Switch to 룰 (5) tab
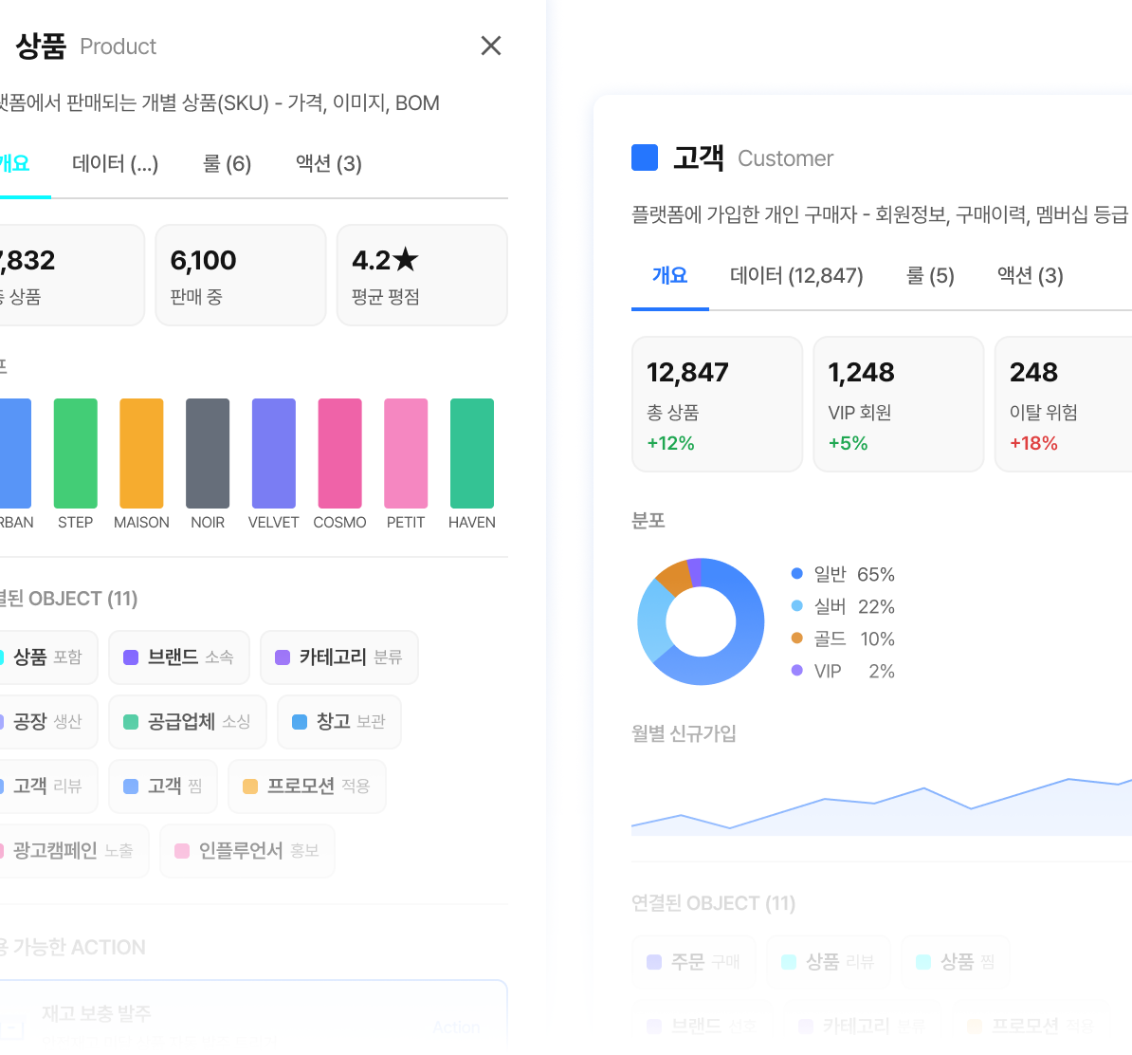 (930, 276)
